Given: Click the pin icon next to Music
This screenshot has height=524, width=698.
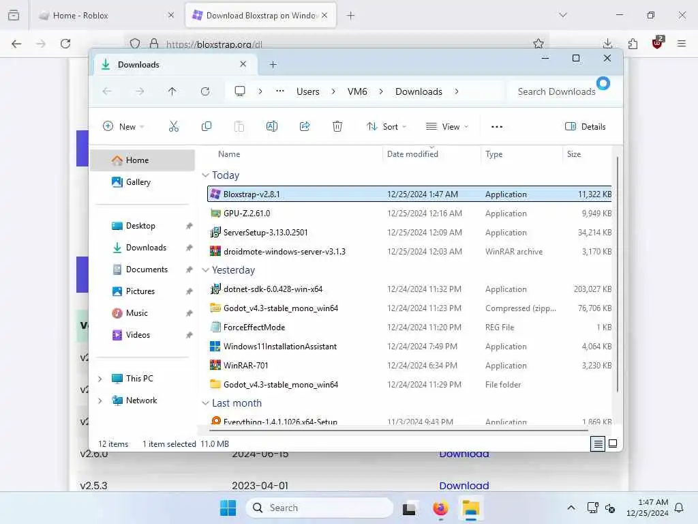Looking at the screenshot, I should point(189,313).
